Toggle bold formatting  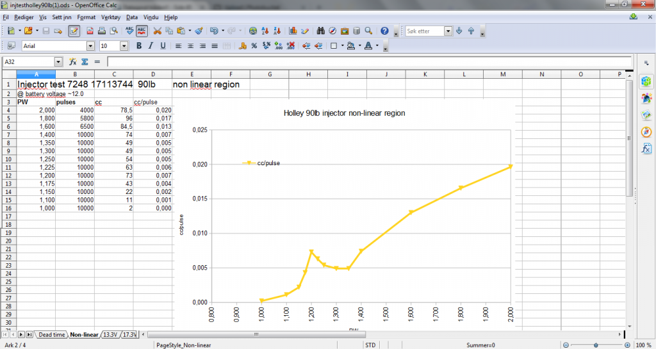click(x=139, y=46)
